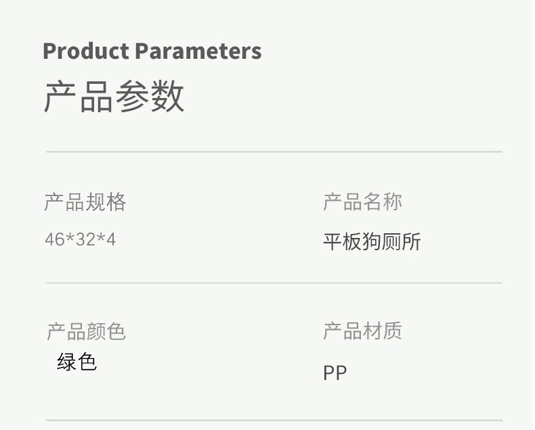Click the number 32 in the dimensions
Viewport: 535px width, 430px height.
pos(85,239)
